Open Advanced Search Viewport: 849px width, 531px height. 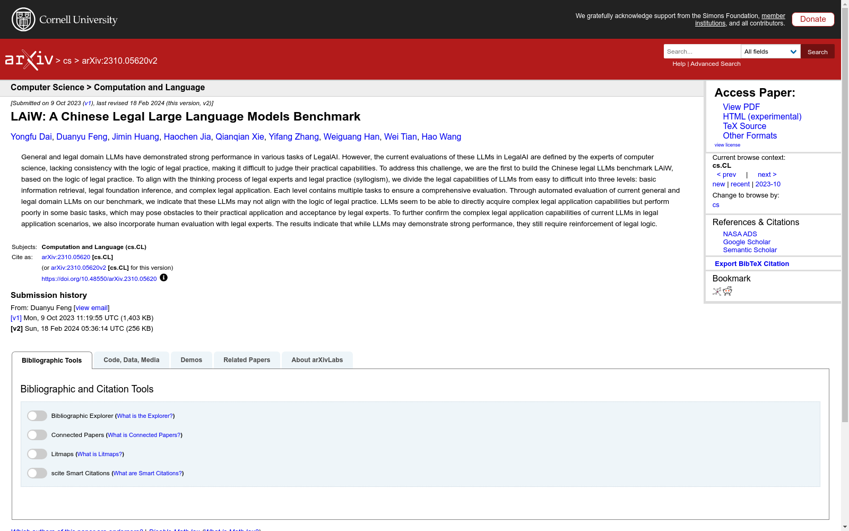[x=715, y=64]
